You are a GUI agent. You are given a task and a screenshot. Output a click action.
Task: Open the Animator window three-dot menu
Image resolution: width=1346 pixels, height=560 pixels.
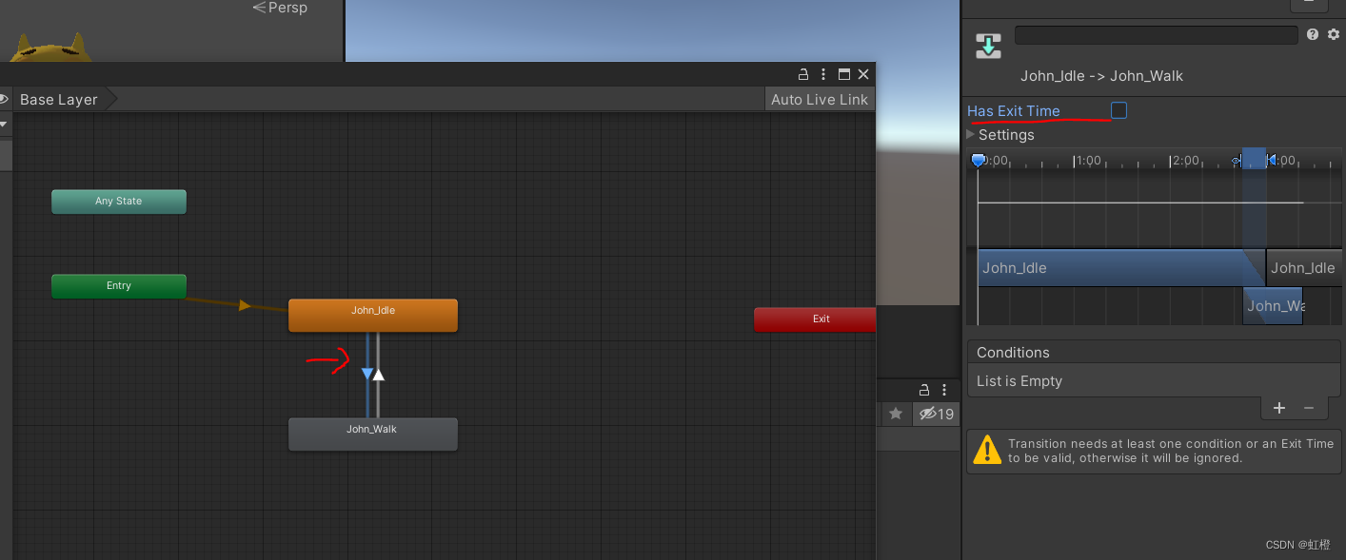coord(822,73)
